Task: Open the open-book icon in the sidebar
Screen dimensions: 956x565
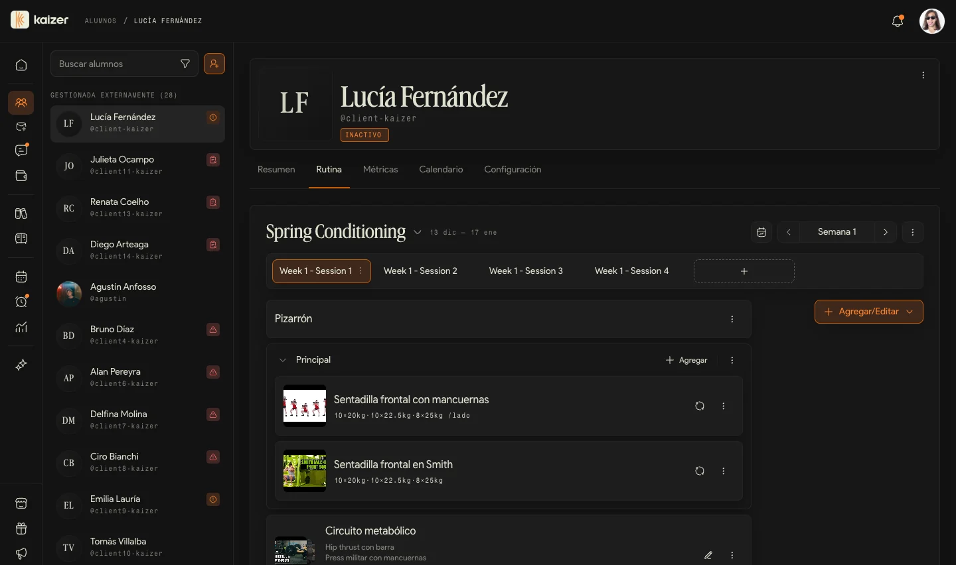Action: tap(21, 239)
